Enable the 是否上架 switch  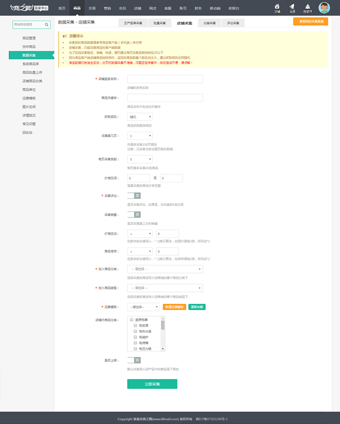[x=134, y=360]
